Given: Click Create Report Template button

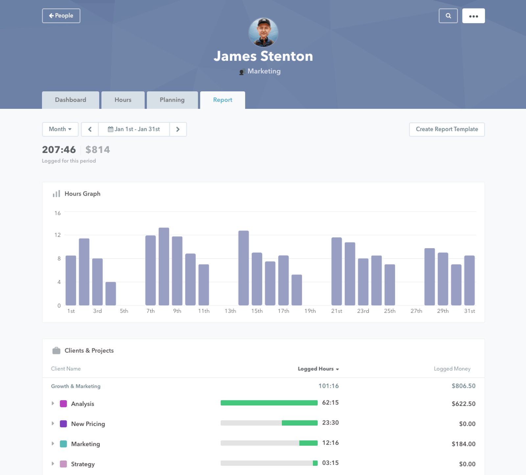Looking at the screenshot, I should 447,129.
